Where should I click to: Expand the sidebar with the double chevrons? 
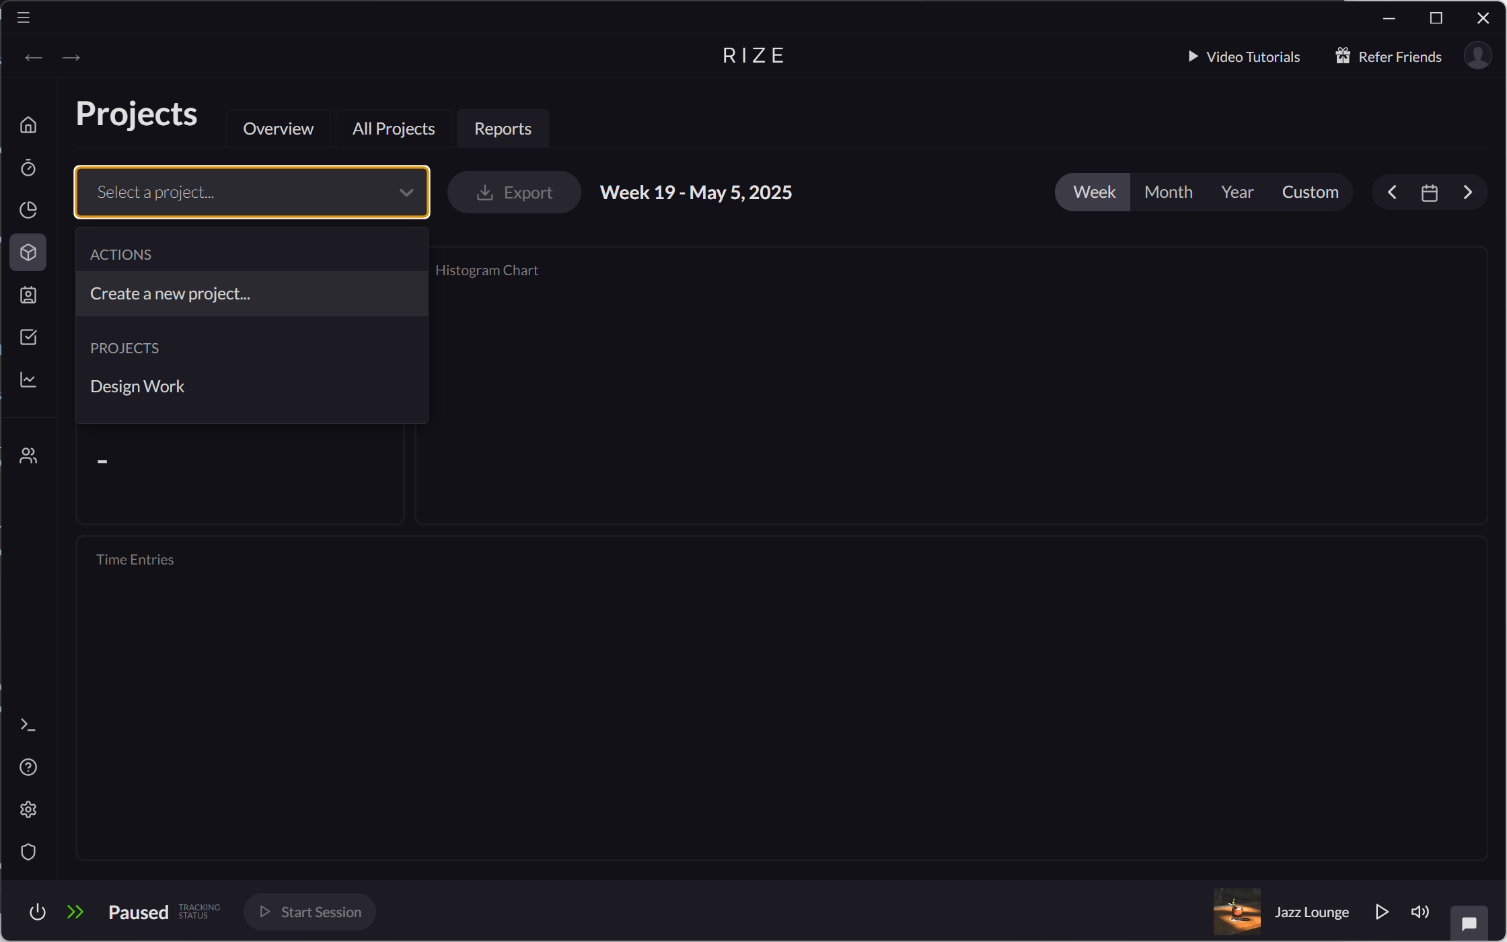pyautogui.click(x=75, y=912)
